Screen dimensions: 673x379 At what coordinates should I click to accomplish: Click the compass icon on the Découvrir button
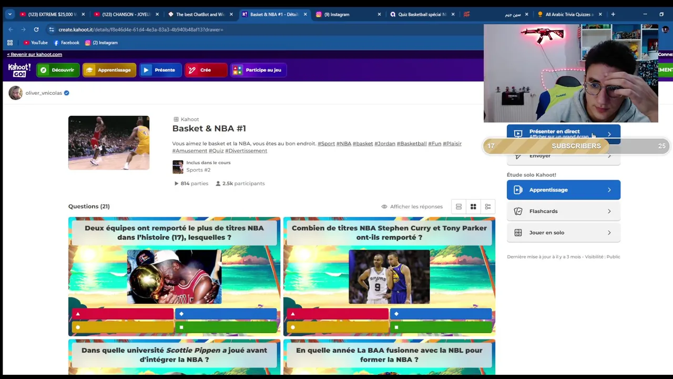click(44, 70)
